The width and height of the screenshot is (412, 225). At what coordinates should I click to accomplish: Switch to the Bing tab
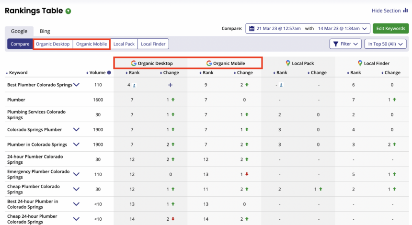(45, 31)
